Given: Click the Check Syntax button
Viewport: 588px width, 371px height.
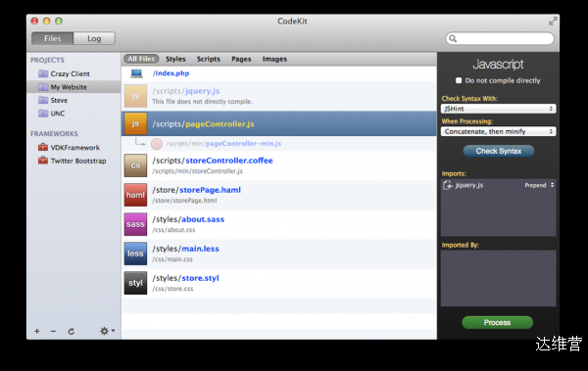Looking at the screenshot, I should 499,151.
